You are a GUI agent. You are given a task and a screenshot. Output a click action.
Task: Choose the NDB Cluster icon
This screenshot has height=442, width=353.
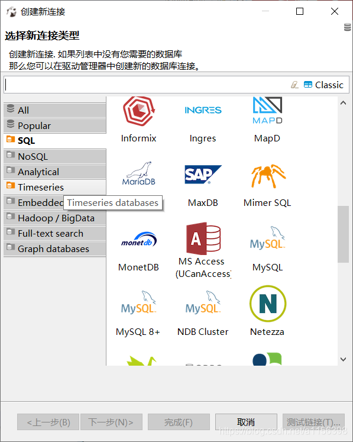[203, 302]
